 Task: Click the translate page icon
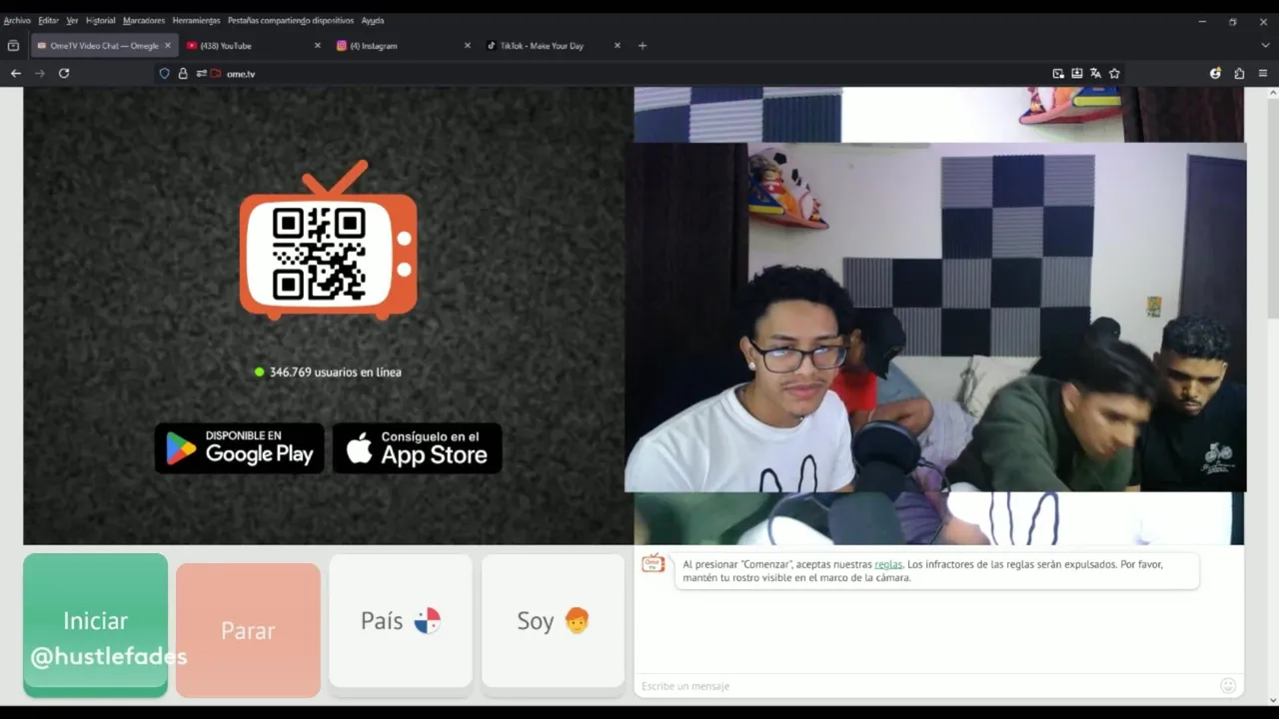tap(1096, 73)
